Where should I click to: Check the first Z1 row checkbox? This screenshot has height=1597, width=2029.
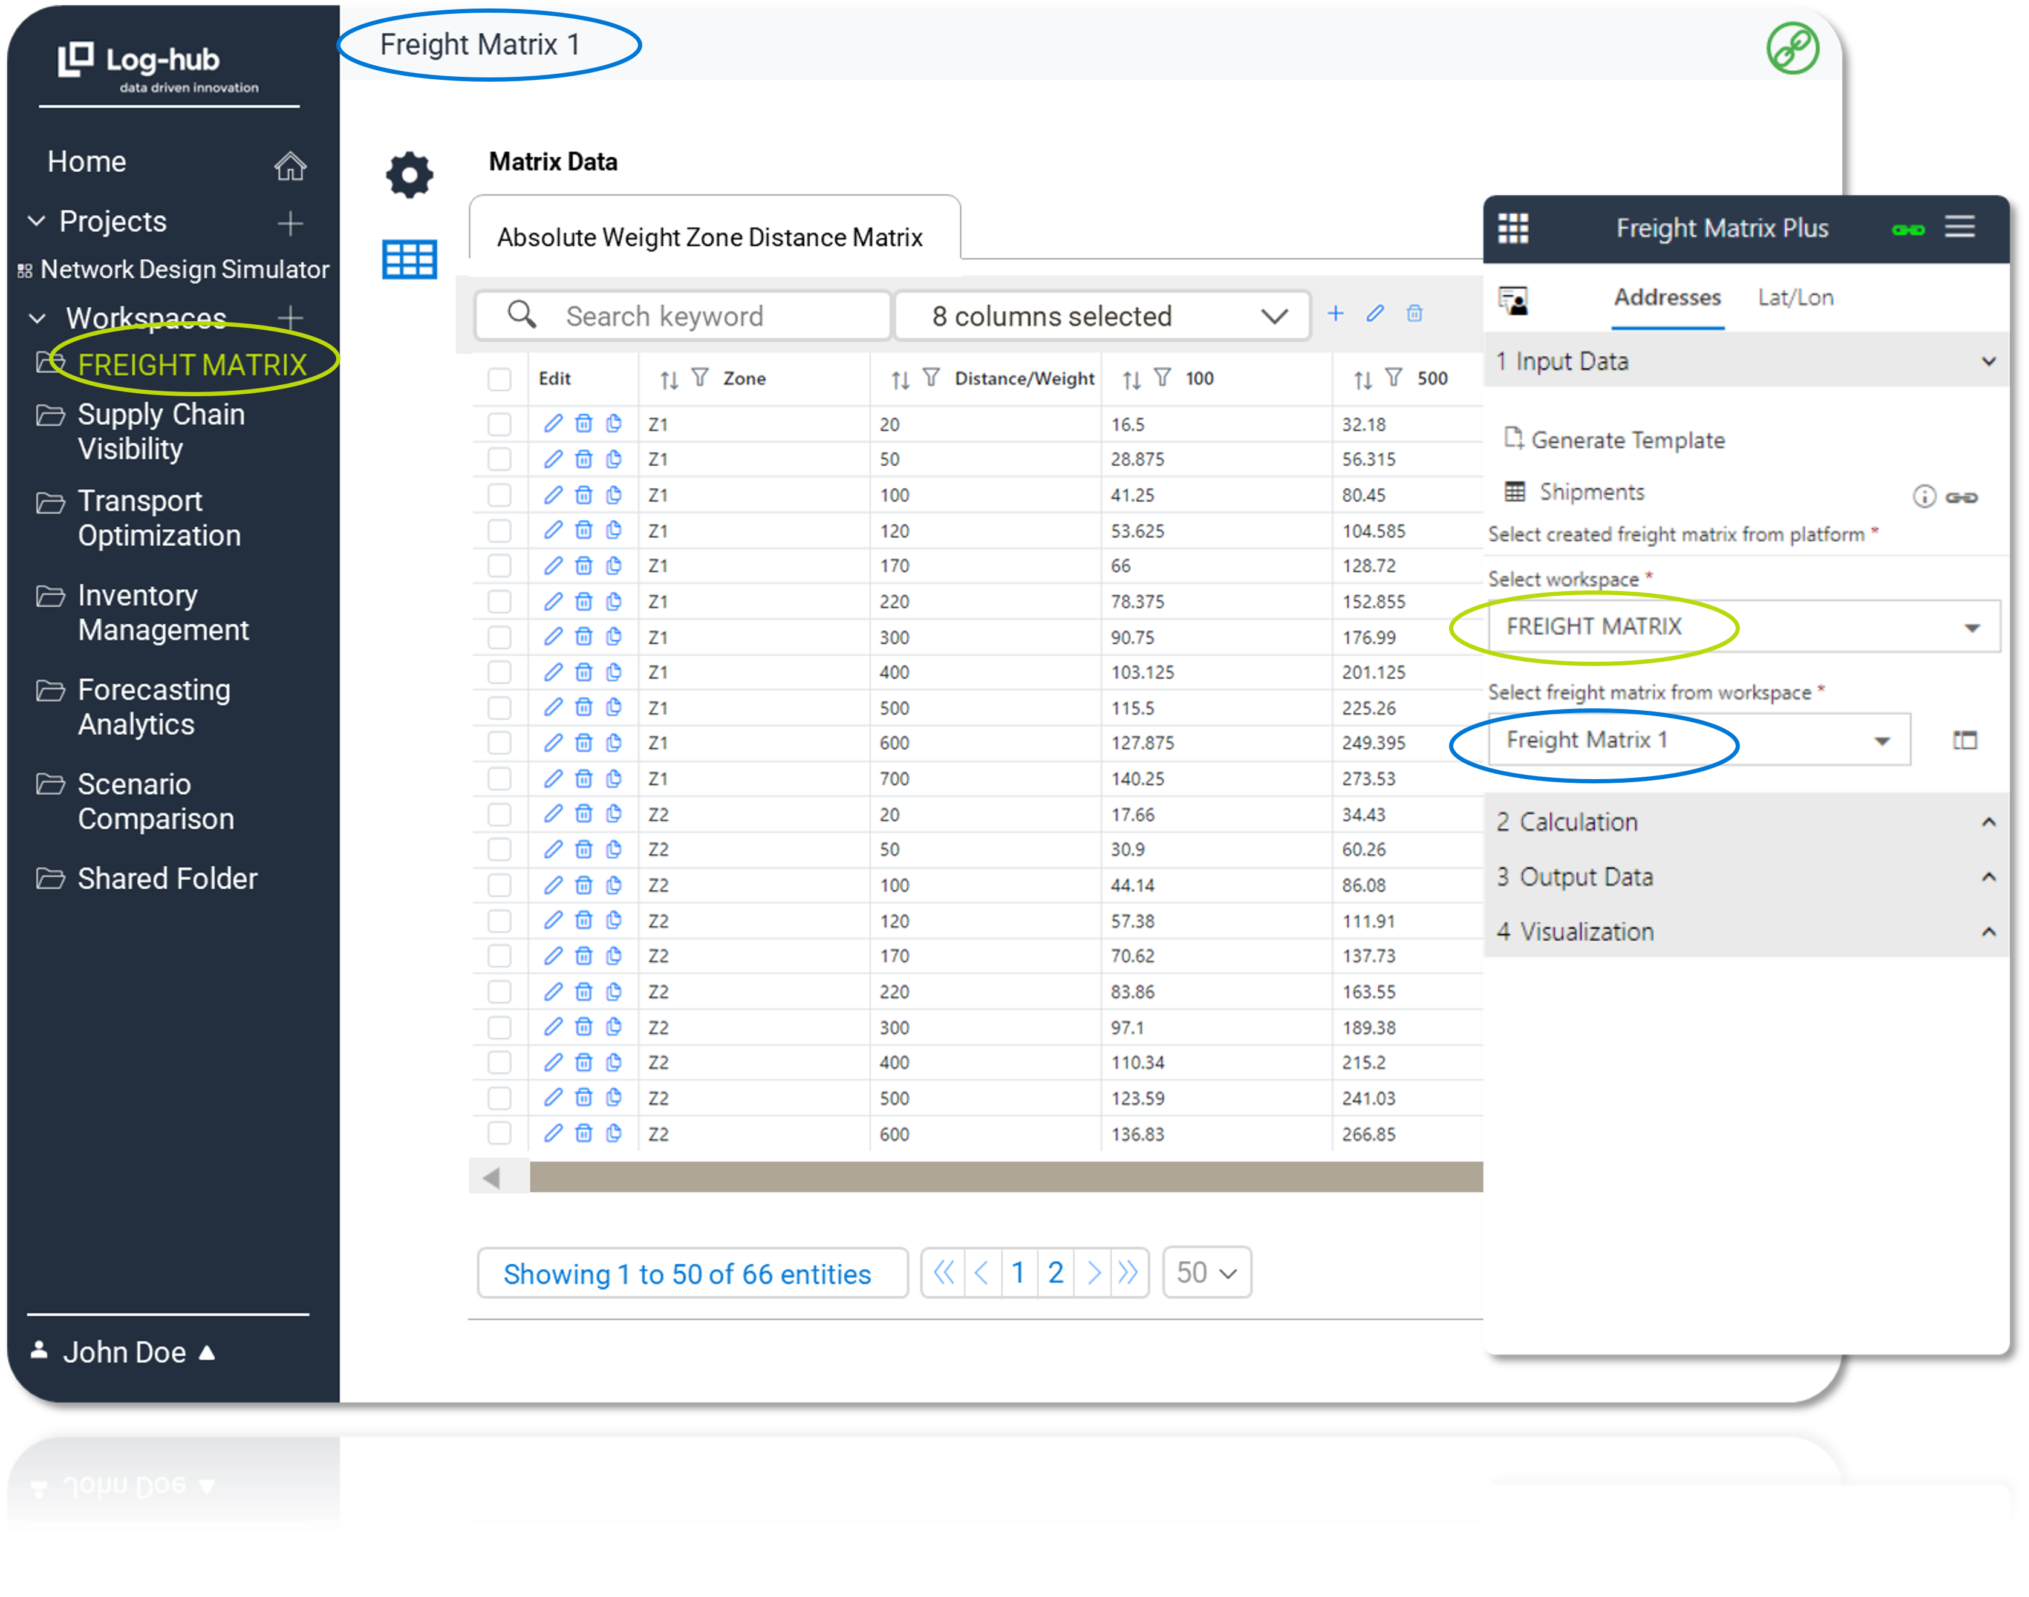click(x=500, y=425)
